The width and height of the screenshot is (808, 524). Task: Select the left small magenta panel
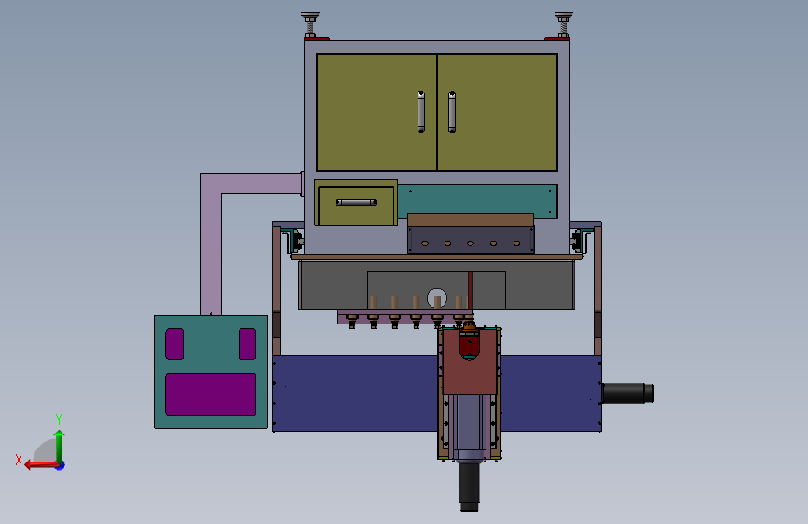[174, 344]
